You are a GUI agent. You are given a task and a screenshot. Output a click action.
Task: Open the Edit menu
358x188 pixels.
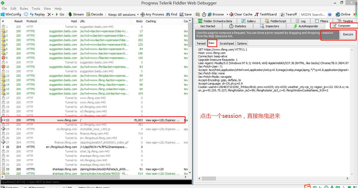tap(13, 8)
